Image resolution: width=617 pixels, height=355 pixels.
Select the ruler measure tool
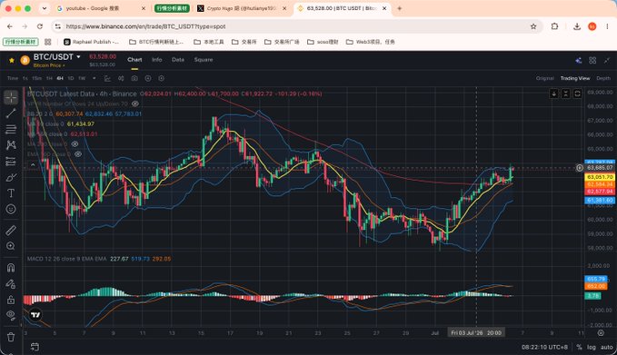pos(11,230)
